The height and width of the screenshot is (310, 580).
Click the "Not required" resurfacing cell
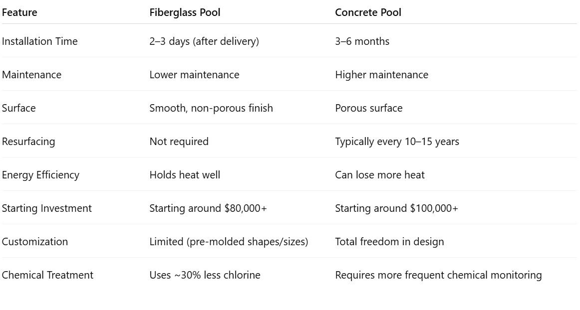point(179,142)
